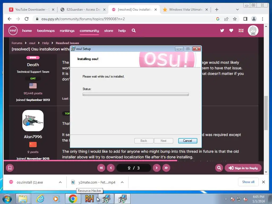Open the Forums breadcrumb link

click(x=17, y=43)
